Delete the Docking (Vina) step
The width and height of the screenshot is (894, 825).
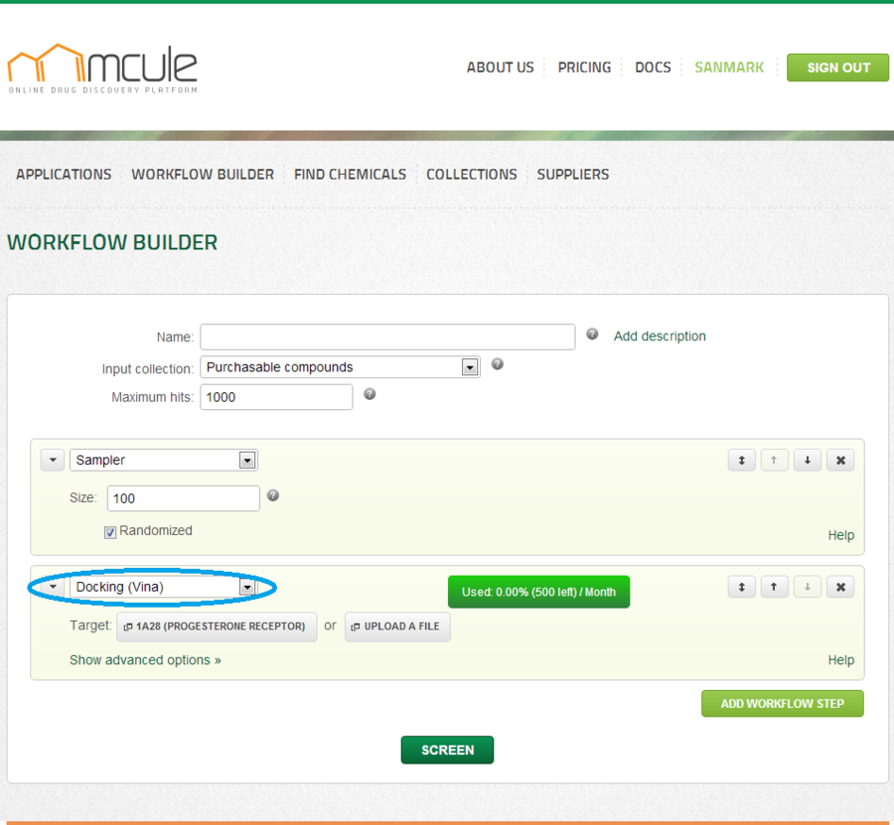tap(840, 588)
